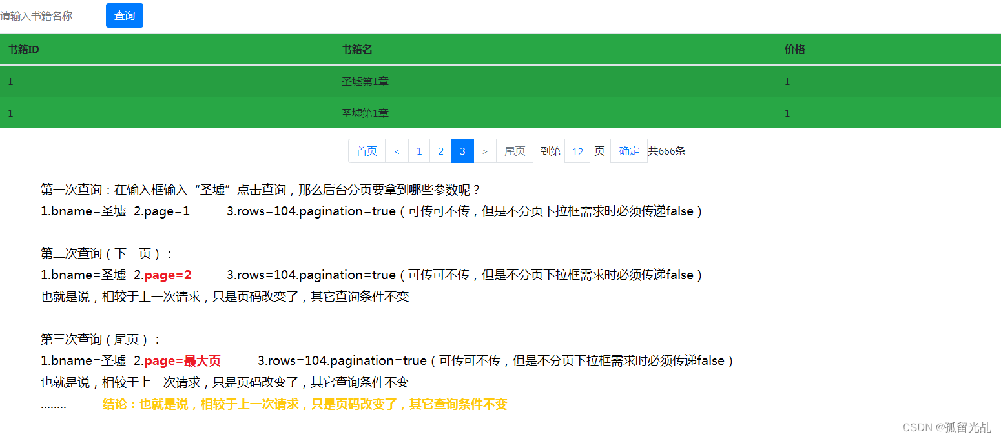The image size is (1001, 439).
Task: Go to first page via 首页
Action: coord(367,151)
